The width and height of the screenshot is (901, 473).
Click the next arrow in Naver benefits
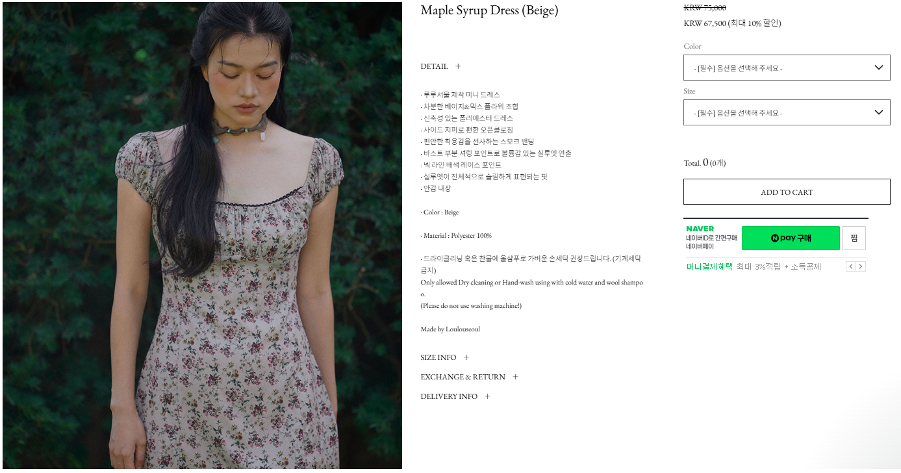[x=861, y=266]
